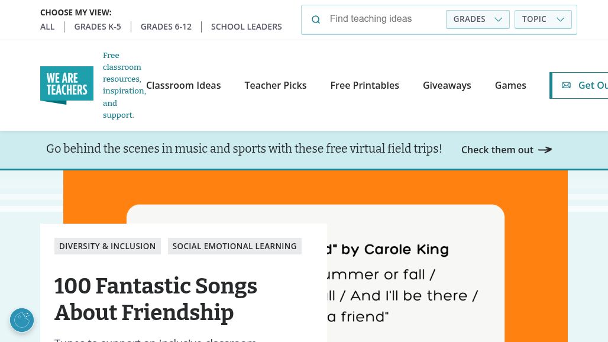Click the Check them out link

(497, 150)
